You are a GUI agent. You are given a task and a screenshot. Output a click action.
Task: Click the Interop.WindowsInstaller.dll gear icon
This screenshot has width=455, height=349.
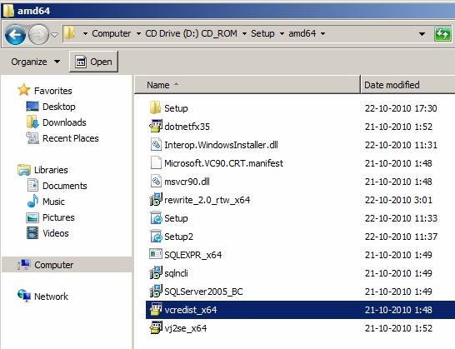156,144
